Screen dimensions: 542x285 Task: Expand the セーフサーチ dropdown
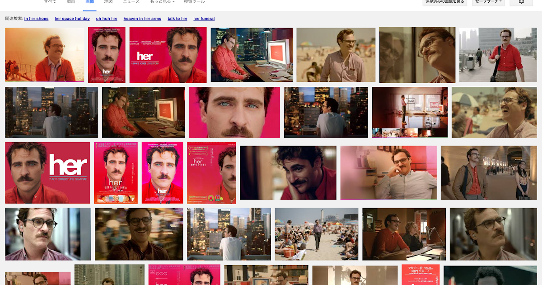pos(488,1)
